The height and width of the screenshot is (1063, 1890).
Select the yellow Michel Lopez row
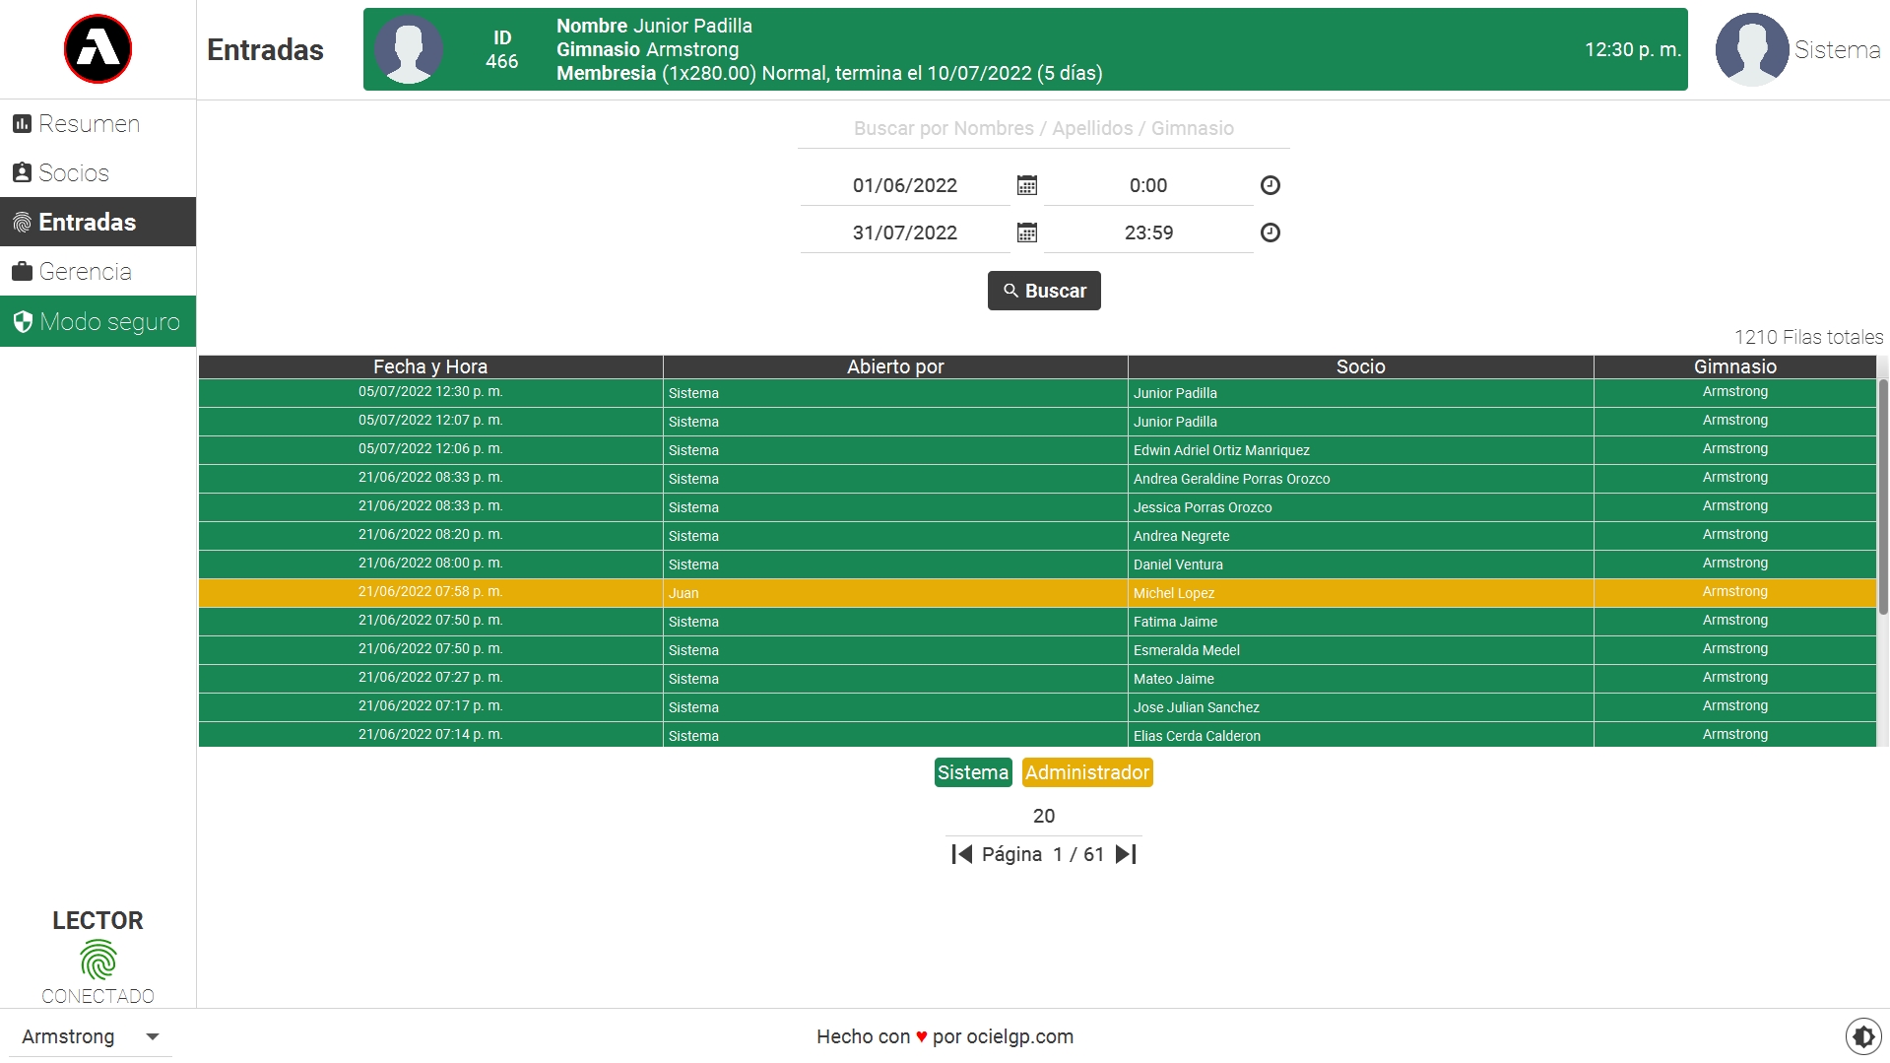tap(1037, 593)
